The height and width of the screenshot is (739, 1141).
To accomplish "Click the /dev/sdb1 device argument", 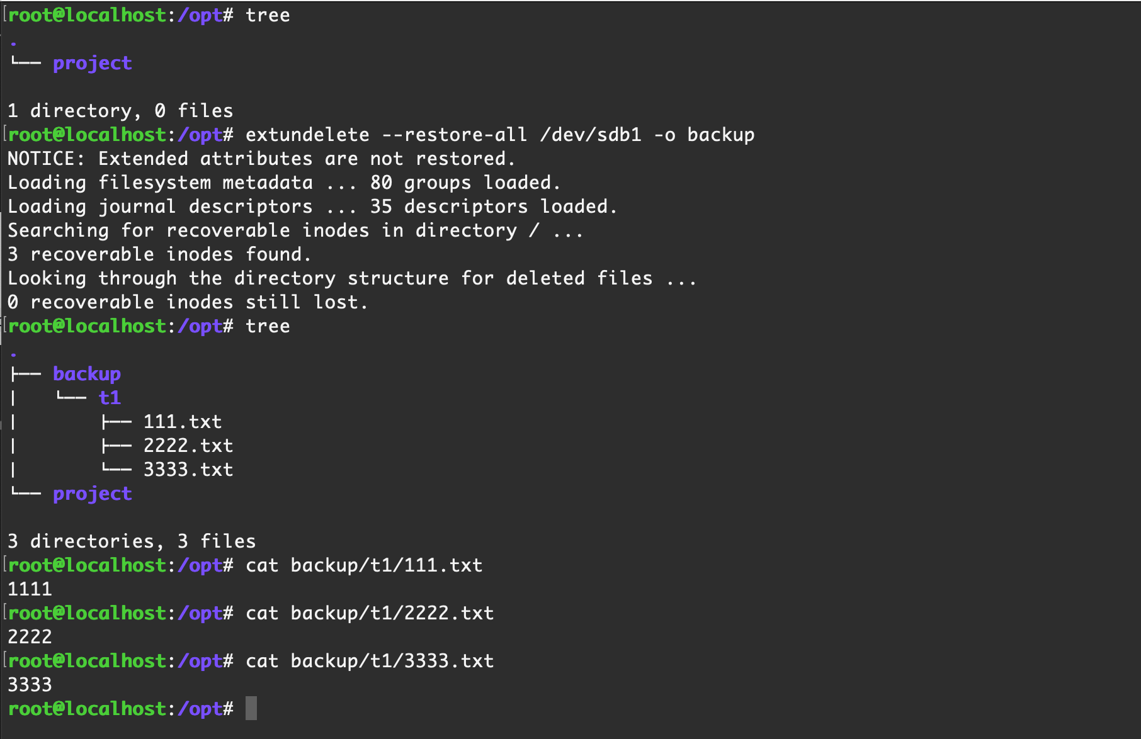I will (591, 135).
